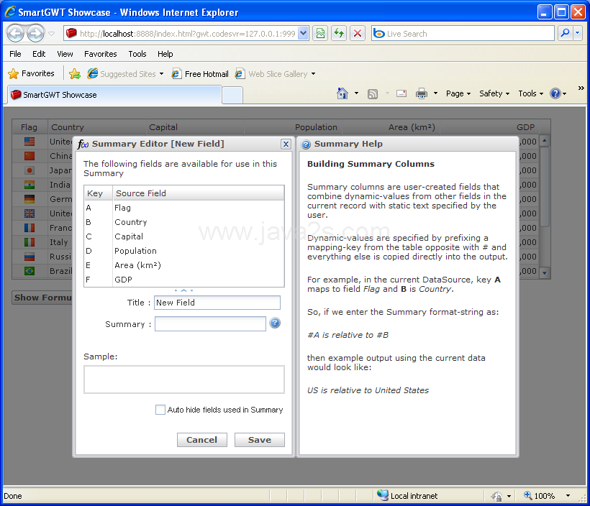Click the Summary field help icon
The width and height of the screenshot is (590, 506).
pos(275,323)
